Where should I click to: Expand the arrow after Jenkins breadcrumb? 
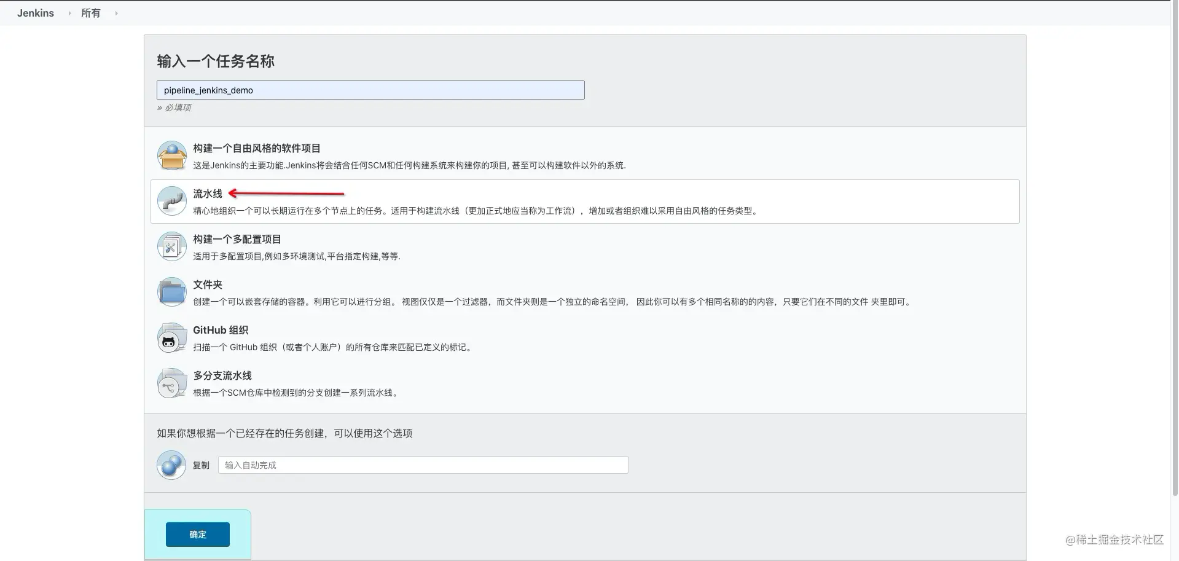(69, 13)
